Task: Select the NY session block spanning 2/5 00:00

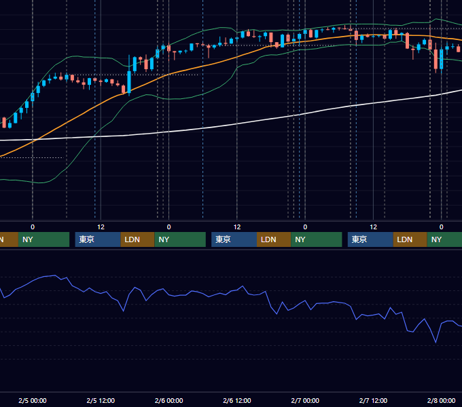Action: (43, 239)
